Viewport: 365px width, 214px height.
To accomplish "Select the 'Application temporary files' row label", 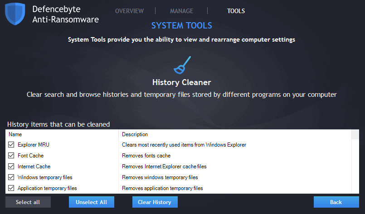I will [47, 188].
